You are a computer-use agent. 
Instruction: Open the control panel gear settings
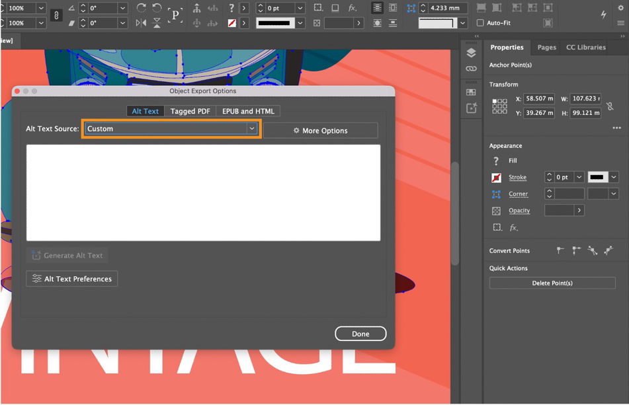pyautogui.click(x=620, y=8)
